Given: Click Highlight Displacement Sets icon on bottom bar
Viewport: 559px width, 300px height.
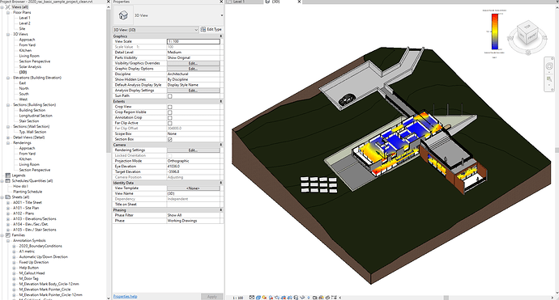Looking at the screenshot, I should [327, 297].
